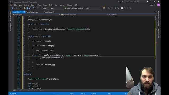This screenshot has height=95, width=169.
Task: Click the 'private:' line in the editor
Action: (x=28, y=74)
